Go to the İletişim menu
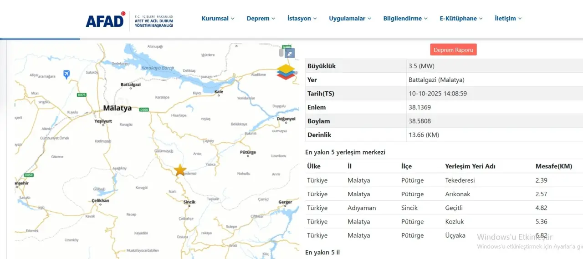 pyautogui.click(x=508, y=19)
